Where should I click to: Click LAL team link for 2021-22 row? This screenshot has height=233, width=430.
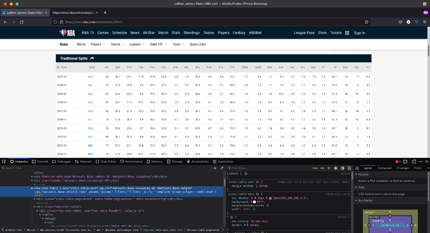[x=90, y=77]
